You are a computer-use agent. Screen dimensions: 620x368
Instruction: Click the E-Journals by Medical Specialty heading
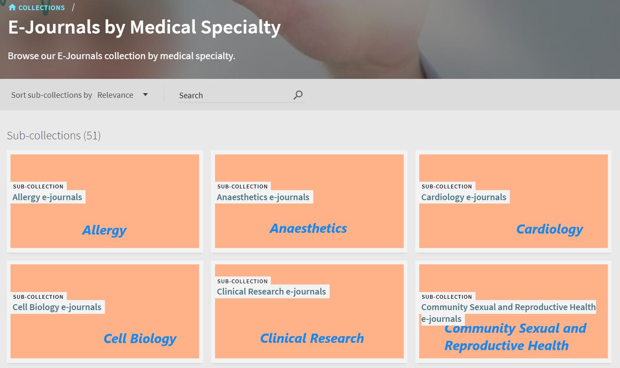point(144,27)
